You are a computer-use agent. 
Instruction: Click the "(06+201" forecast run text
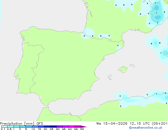click(160, 124)
